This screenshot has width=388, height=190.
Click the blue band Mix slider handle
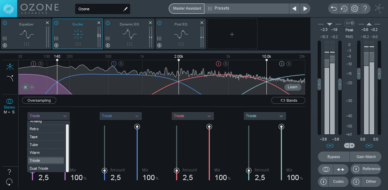point(137,127)
